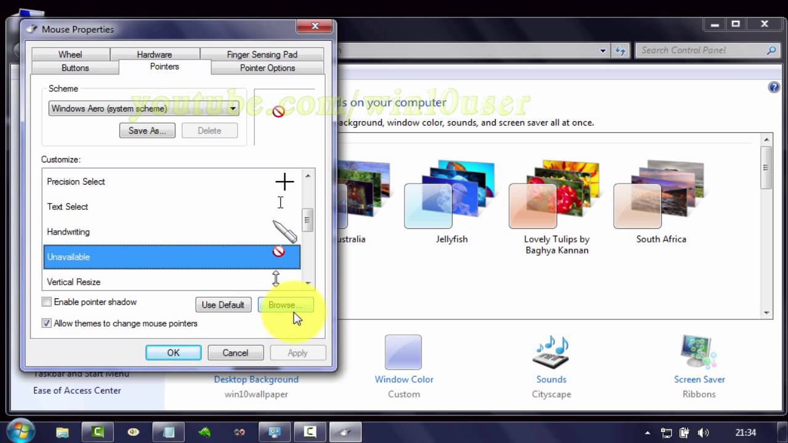Switch to the Finger Sensing Pad tab
The image size is (788, 443).
[262, 54]
